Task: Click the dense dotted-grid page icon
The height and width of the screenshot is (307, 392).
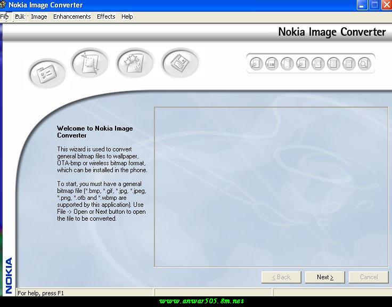Action: click(x=349, y=63)
